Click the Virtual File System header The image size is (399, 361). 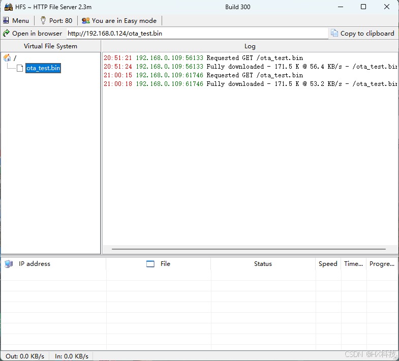click(x=50, y=46)
